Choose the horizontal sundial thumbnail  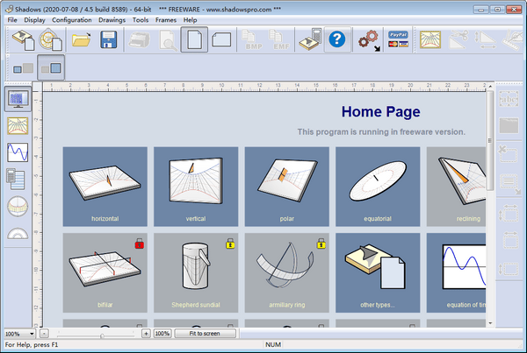tap(105, 185)
